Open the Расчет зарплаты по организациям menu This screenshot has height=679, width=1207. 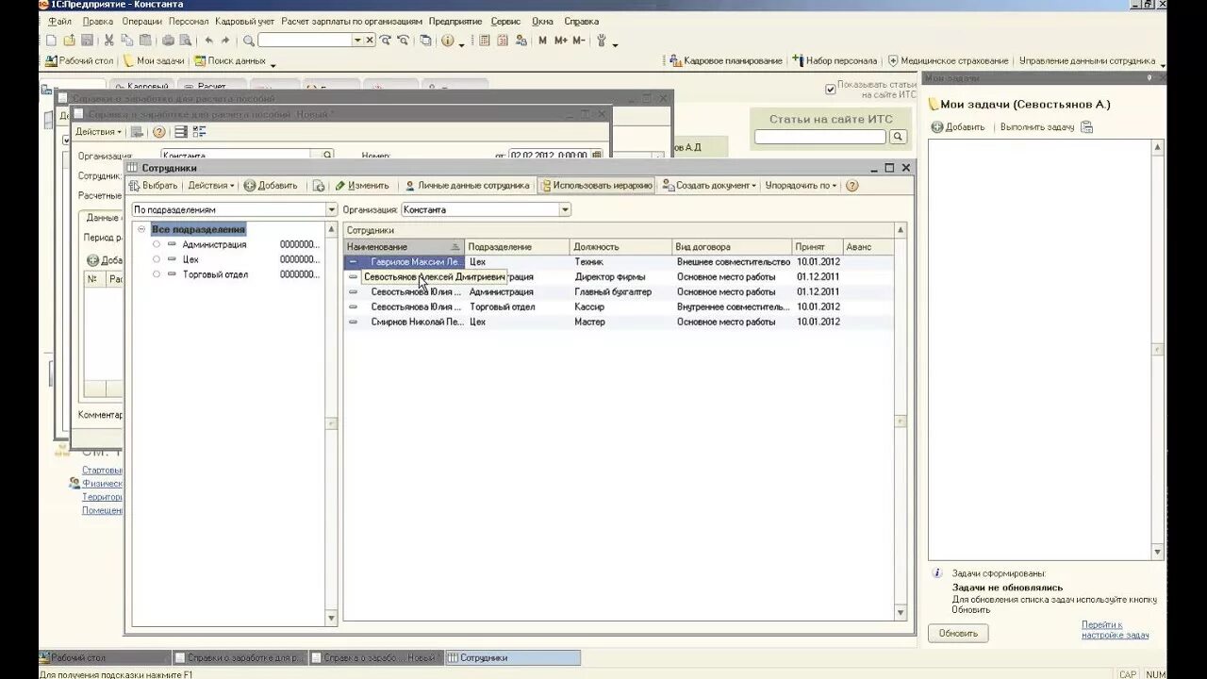point(352,21)
